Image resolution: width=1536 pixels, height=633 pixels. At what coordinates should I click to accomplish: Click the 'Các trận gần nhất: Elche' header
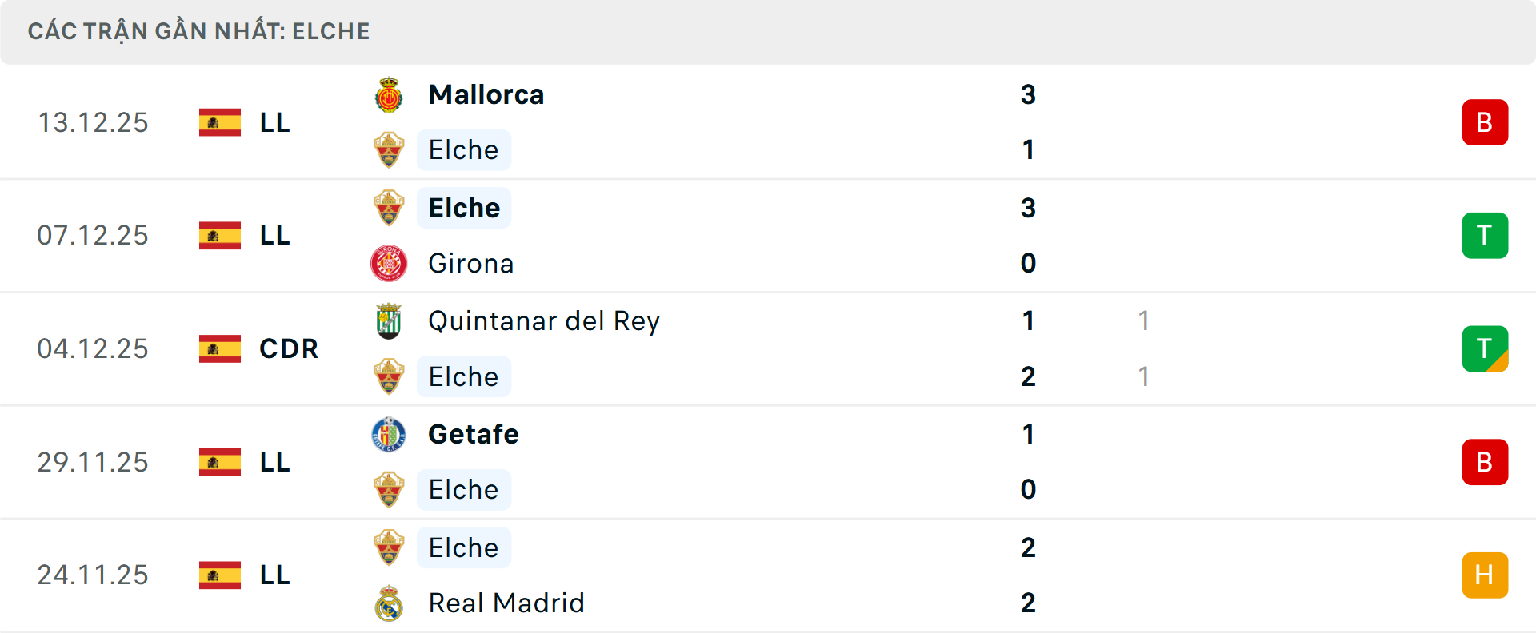point(199,32)
